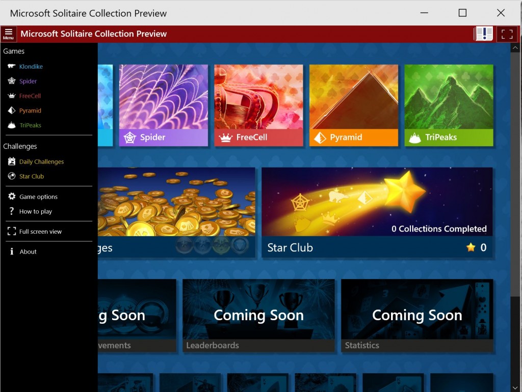Open How to play menu entry
522x392 pixels.
click(36, 211)
